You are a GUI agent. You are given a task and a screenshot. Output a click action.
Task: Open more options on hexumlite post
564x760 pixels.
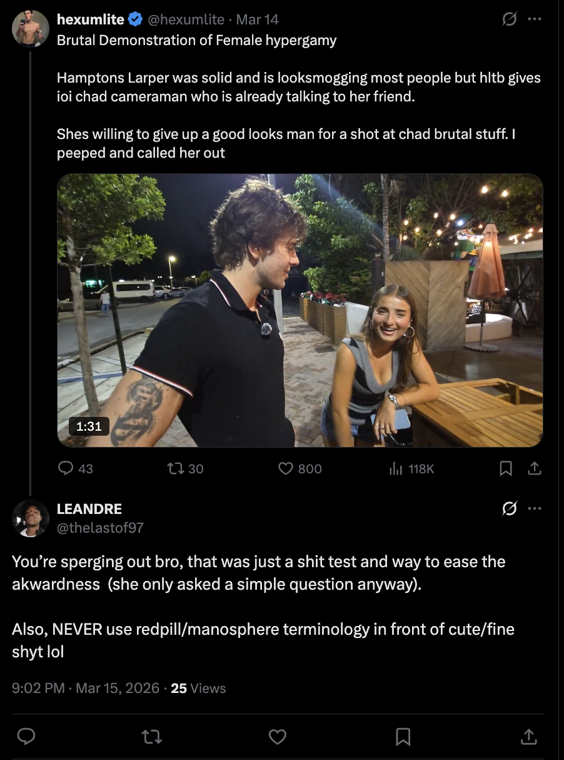click(535, 19)
